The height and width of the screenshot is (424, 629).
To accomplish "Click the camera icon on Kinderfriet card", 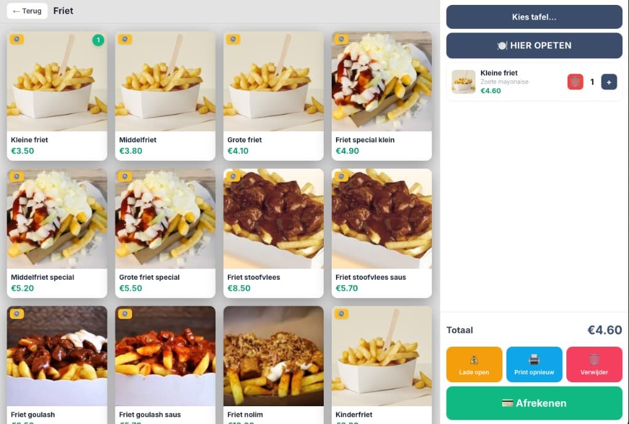I will 342,314.
